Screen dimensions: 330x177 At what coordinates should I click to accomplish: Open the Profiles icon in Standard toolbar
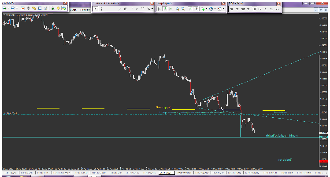[x=13, y=8]
